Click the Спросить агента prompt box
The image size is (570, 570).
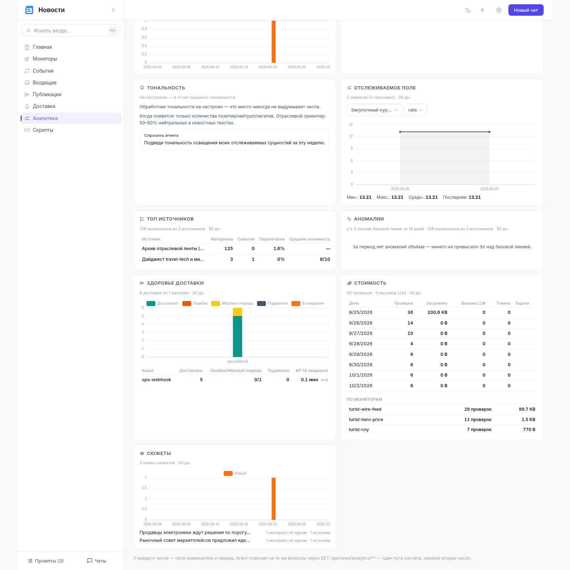(x=235, y=139)
